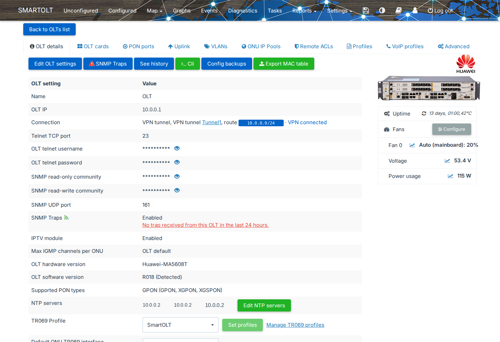Click the Export MAC table button
This screenshot has width=500, height=342.
(x=284, y=64)
